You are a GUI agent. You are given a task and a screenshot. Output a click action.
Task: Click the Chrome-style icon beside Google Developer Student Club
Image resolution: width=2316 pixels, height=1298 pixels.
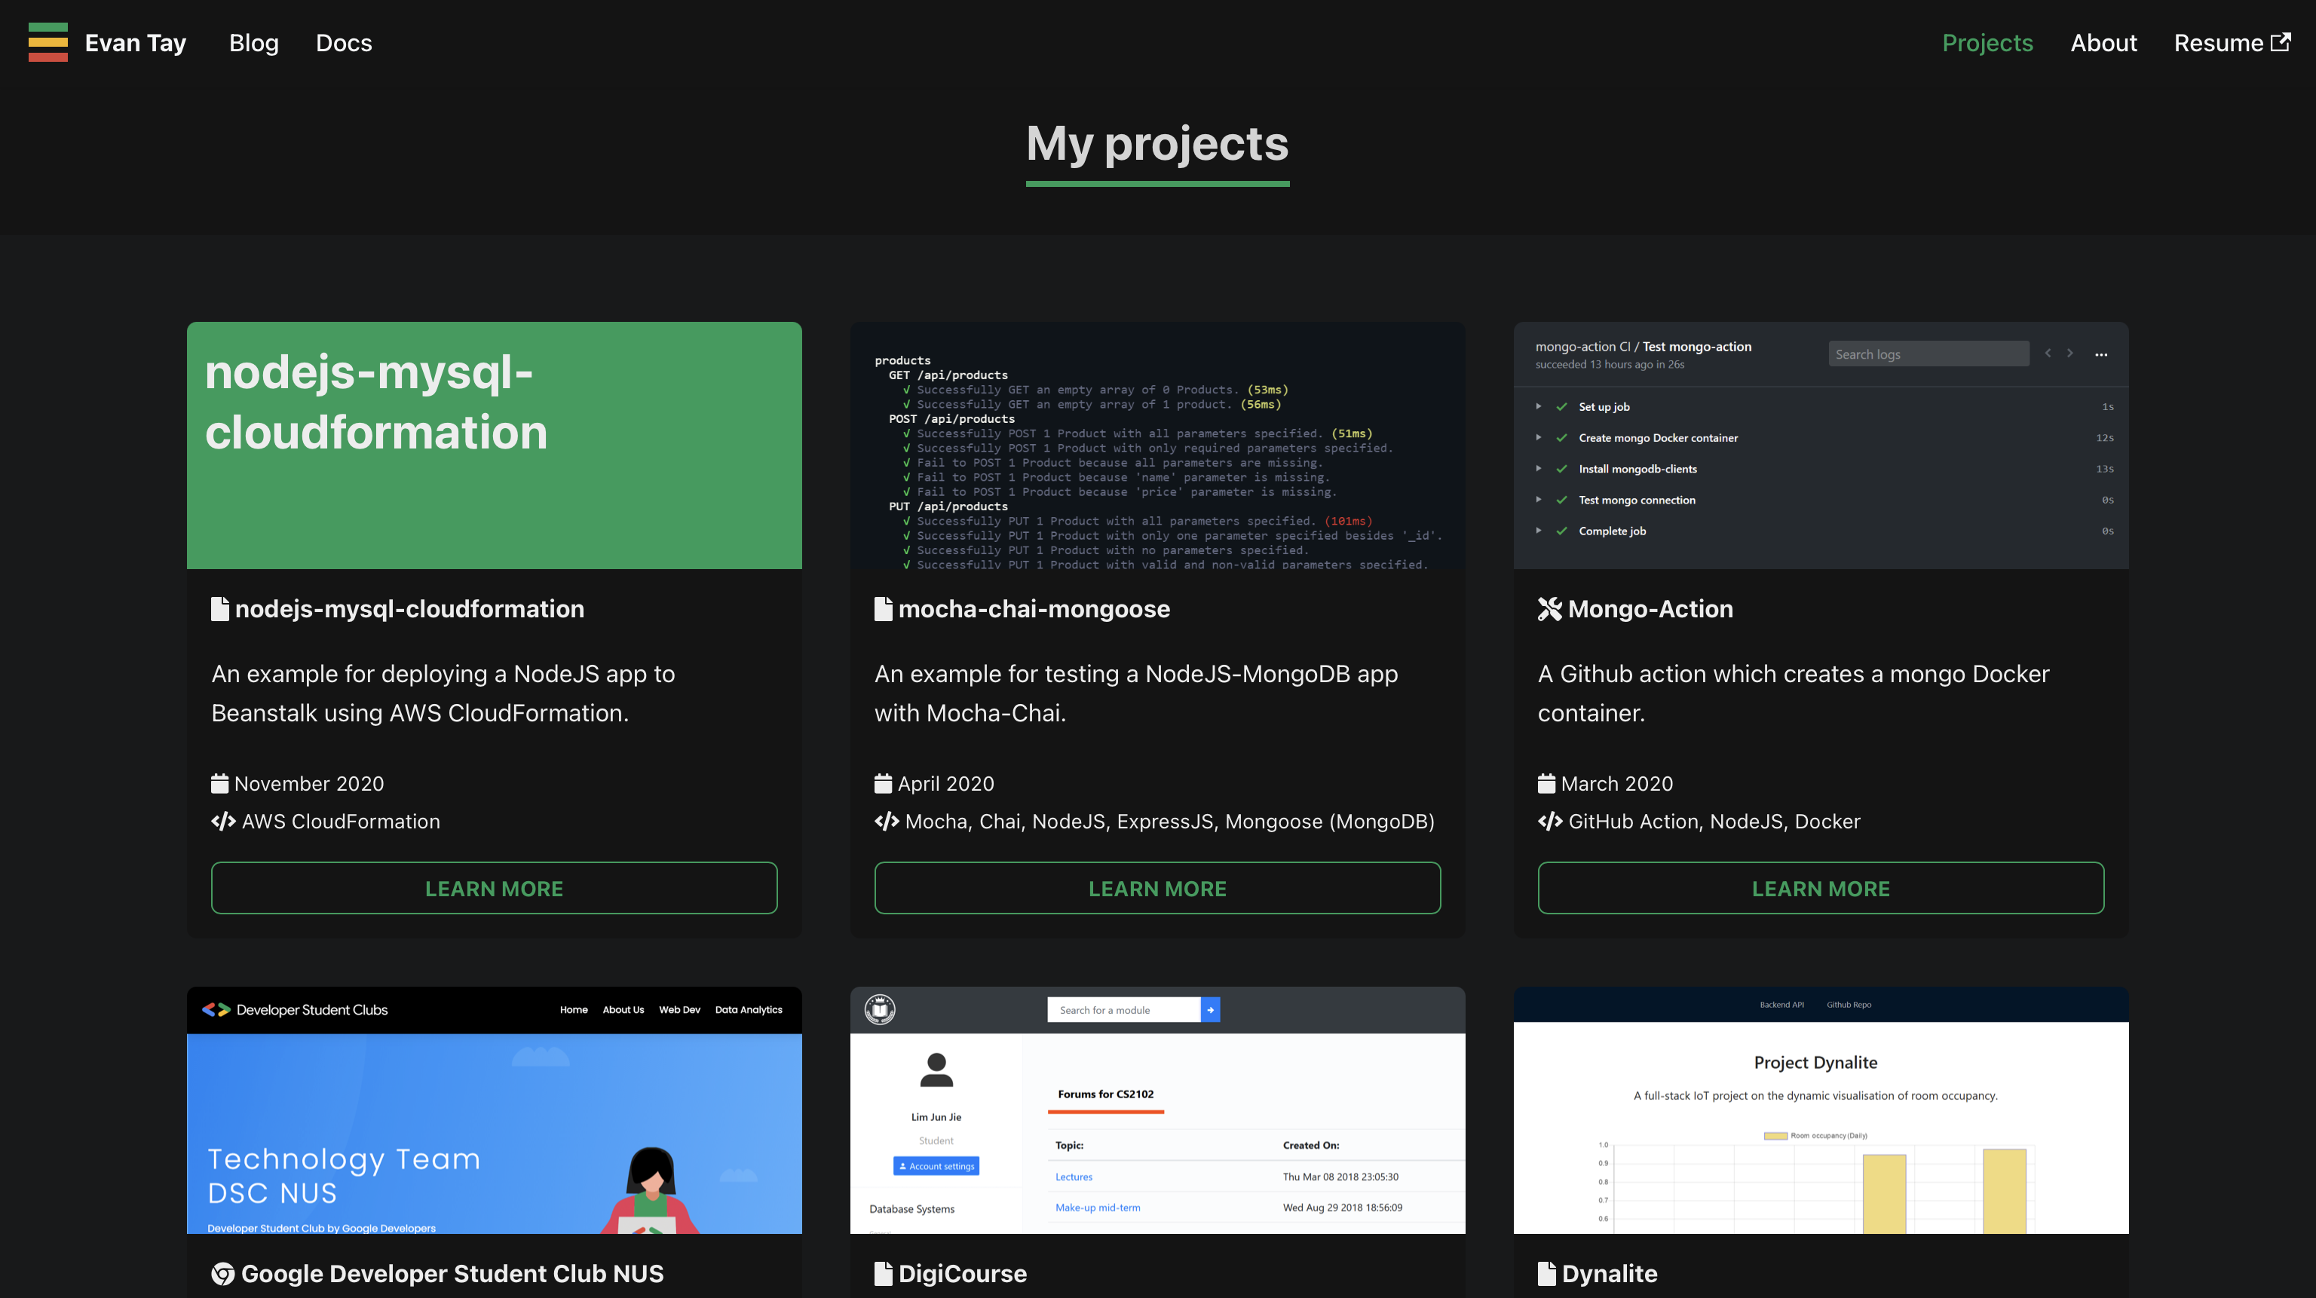pos(222,1273)
